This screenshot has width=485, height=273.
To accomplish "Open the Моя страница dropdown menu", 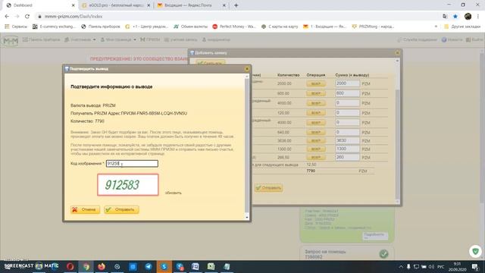I will (118, 39).
